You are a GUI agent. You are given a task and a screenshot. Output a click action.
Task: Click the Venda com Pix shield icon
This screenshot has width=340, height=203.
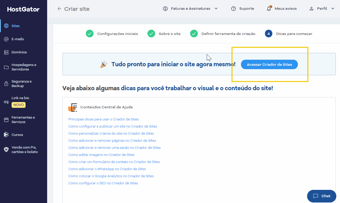(6, 150)
